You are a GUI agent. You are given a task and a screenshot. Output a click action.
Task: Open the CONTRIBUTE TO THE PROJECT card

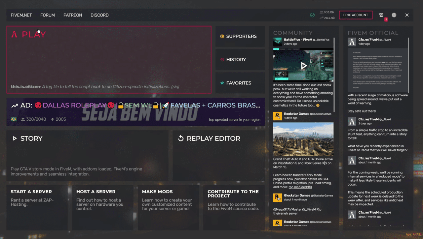point(234,208)
